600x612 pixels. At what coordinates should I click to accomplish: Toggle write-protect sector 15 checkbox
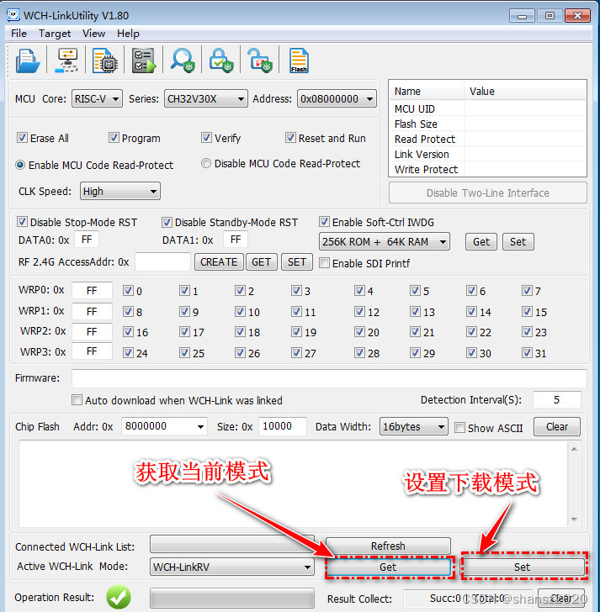point(527,311)
